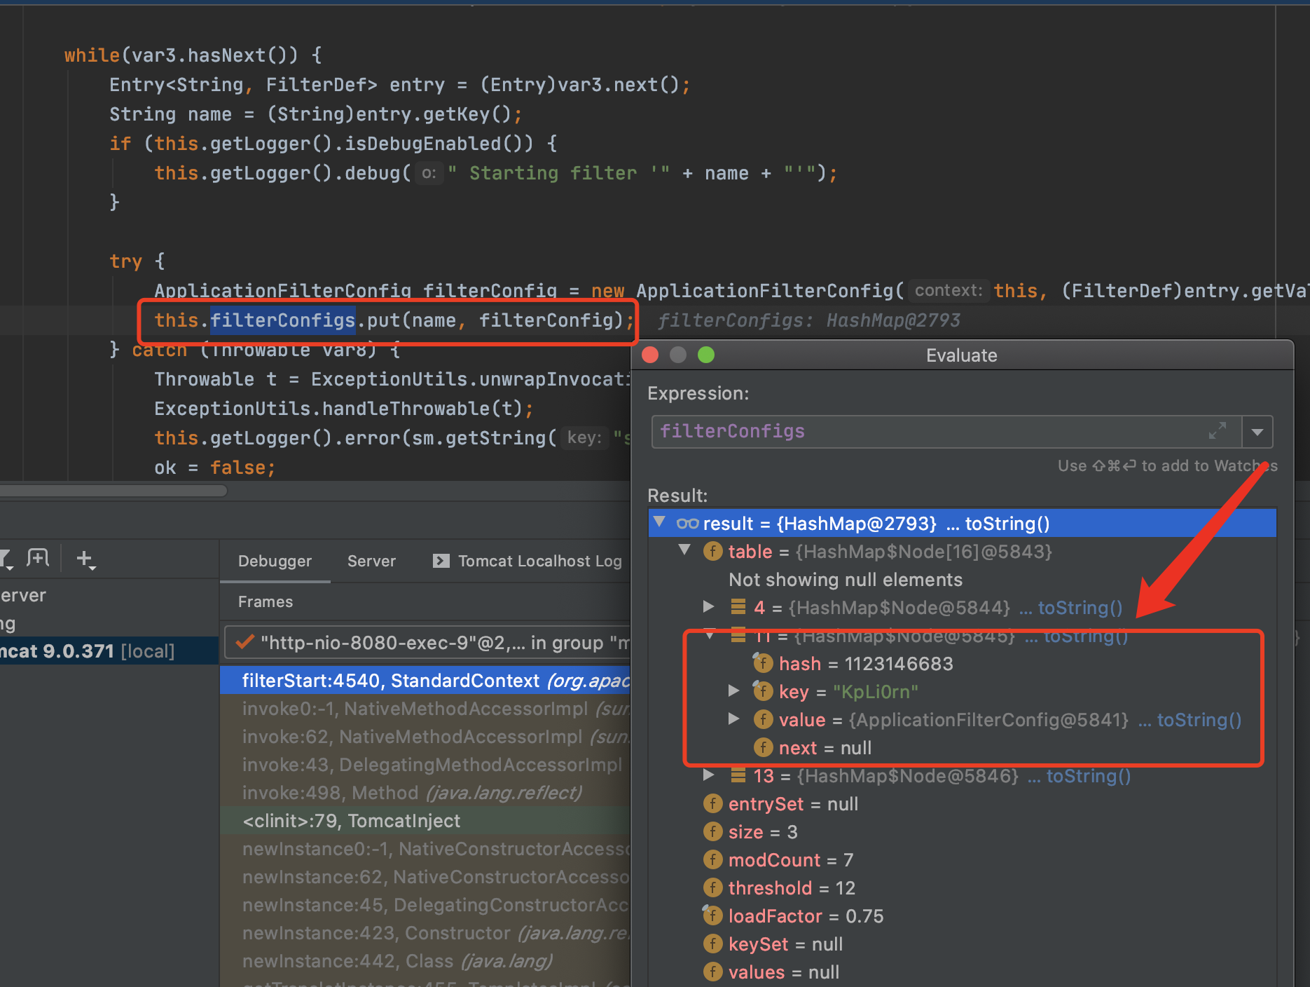The image size is (1310, 987).
Task: Click the field icon next to modCount
Action: pos(712,859)
